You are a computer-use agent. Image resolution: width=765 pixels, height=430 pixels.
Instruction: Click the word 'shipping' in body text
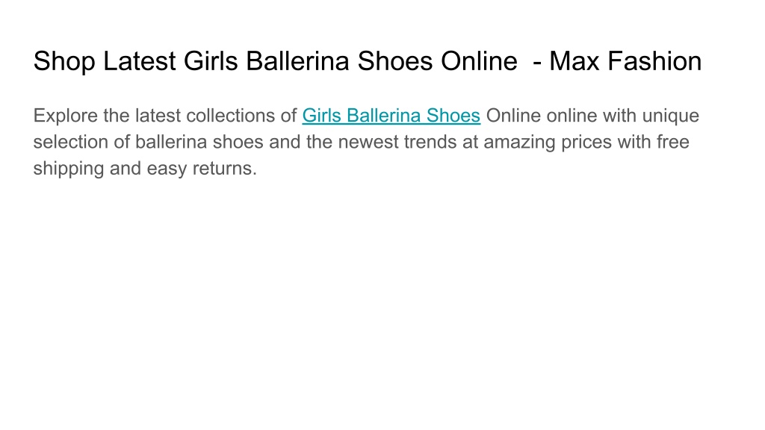coord(69,169)
